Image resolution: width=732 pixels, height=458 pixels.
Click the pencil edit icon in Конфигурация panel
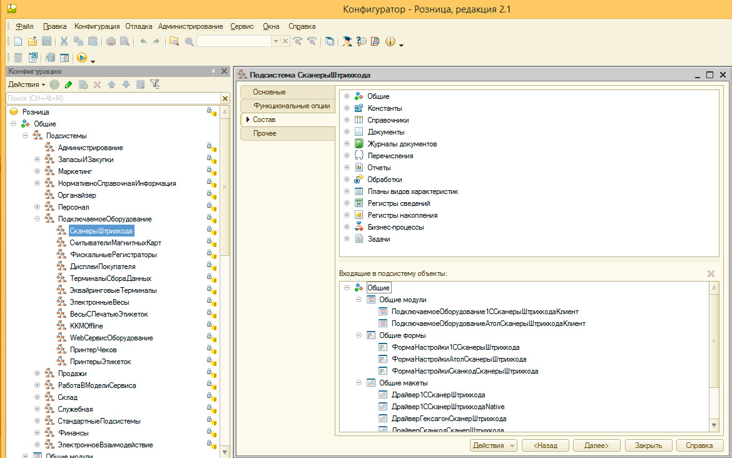[x=68, y=84]
